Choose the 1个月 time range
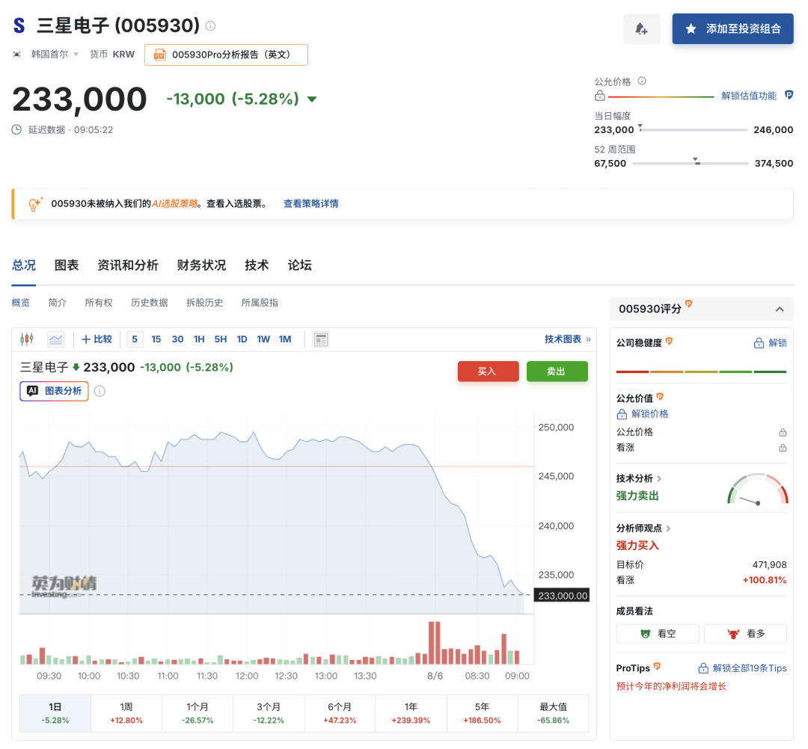 [198, 713]
